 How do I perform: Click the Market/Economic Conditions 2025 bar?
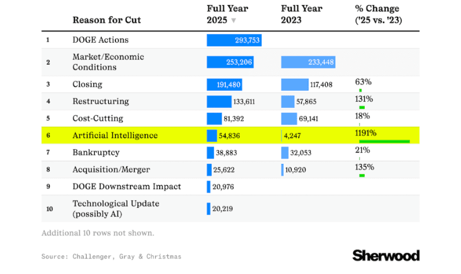coord(230,62)
